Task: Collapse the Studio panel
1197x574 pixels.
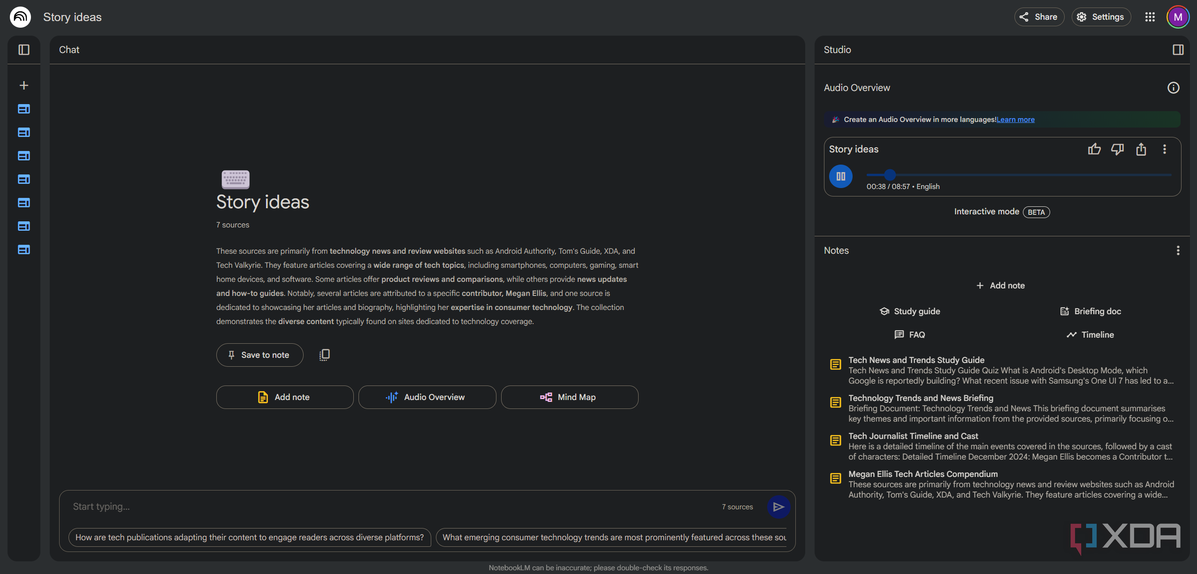Action: tap(1178, 50)
